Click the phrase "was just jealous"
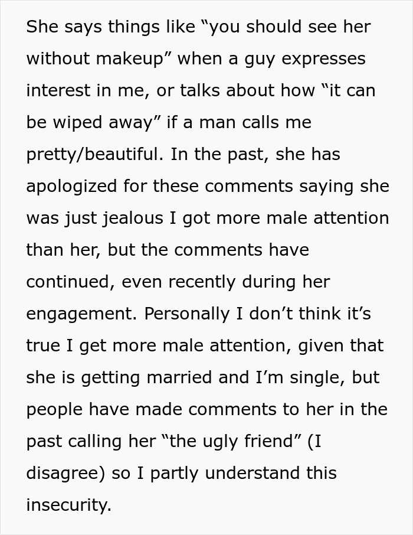The height and width of the screenshot is (535, 413). [x=95, y=218]
